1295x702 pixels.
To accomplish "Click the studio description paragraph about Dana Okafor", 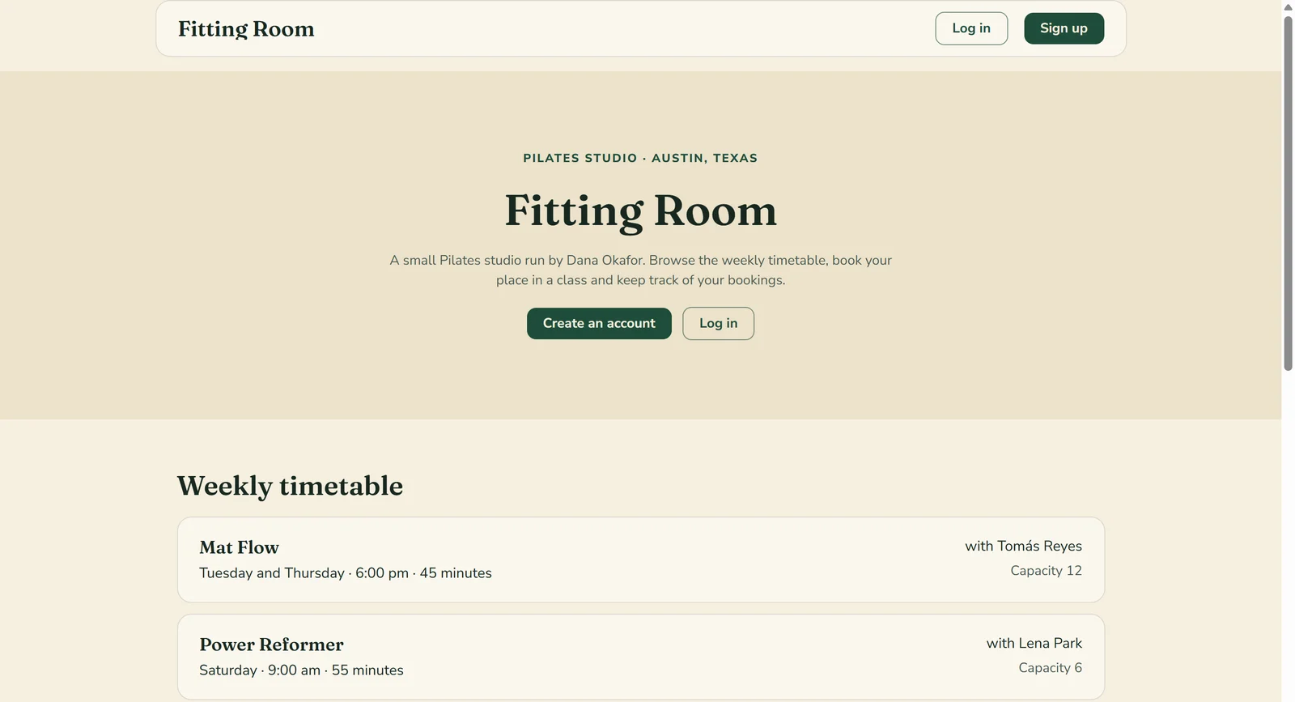I will 640,270.
